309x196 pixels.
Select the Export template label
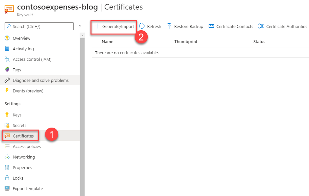click(28, 189)
